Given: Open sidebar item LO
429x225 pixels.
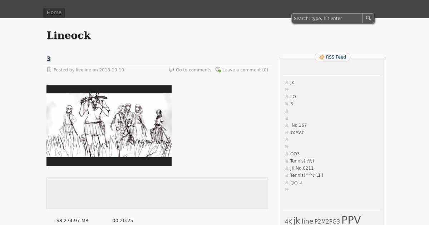Looking at the screenshot, I should pos(293,97).
